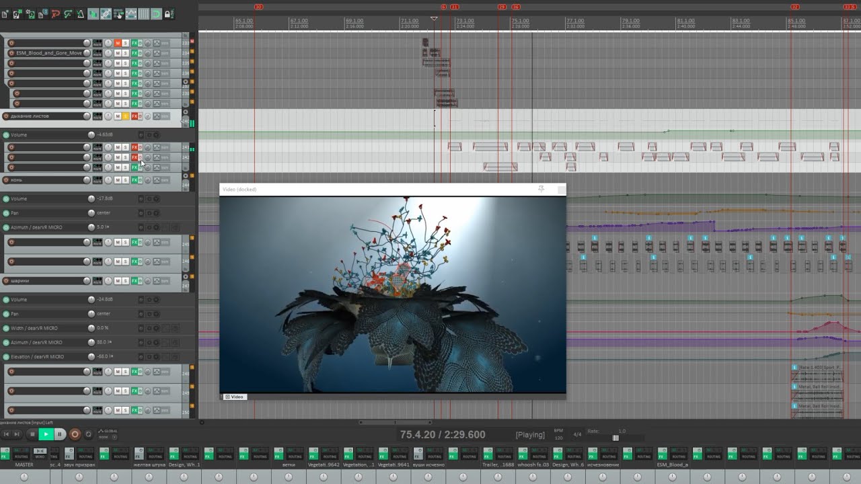This screenshot has width=861, height=484.
Task: Click the Save Project toolbar icon
Action: click(30, 14)
